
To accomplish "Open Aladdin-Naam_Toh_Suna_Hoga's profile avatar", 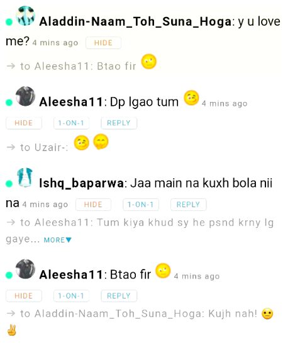I will [25, 16].
